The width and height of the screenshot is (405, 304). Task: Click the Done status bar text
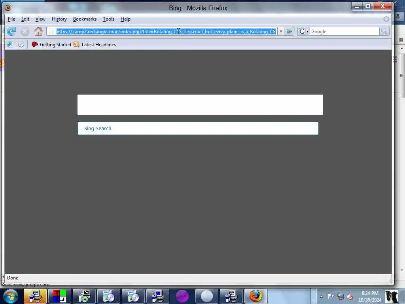pos(13,278)
